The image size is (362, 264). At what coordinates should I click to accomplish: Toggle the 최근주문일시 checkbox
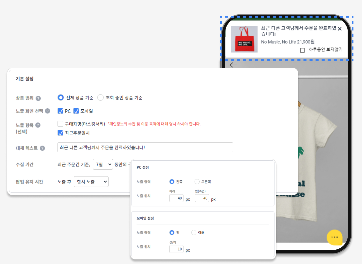pos(60,133)
